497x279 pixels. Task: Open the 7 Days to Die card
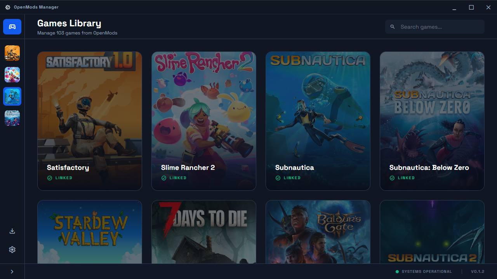point(204,232)
